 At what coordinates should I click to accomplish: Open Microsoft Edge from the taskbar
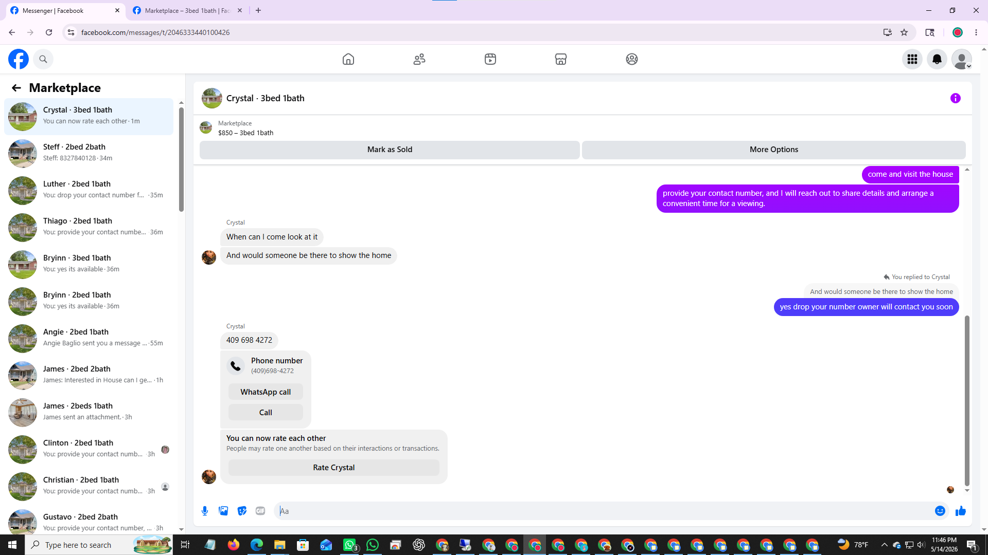click(256, 545)
